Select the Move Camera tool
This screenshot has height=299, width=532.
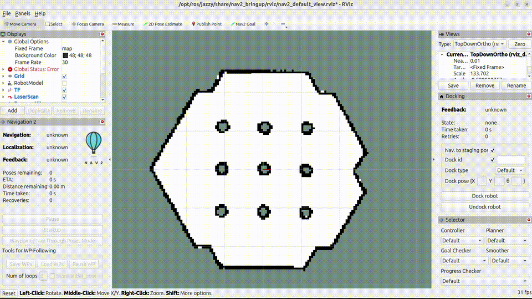click(x=21, y=24)
